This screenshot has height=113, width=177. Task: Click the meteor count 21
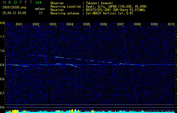point(41,13)
